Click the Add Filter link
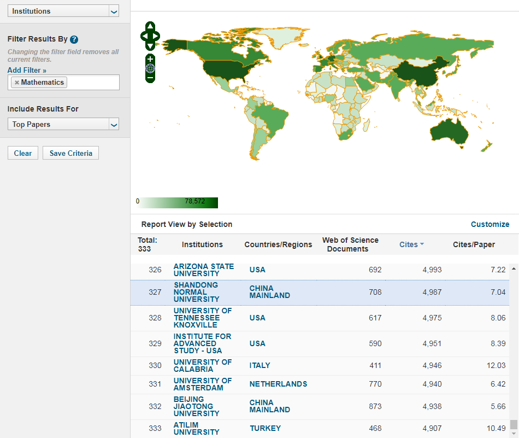Screen dimensions: 519x438 pyautogui.click(x=27, y=71)
